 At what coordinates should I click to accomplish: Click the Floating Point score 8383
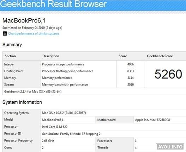(131, 71)
